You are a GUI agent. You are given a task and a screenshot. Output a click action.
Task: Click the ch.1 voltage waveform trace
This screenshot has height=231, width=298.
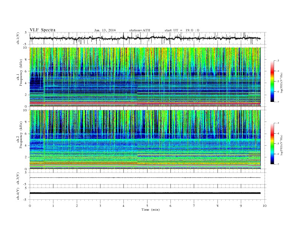[x=145, y=38]
